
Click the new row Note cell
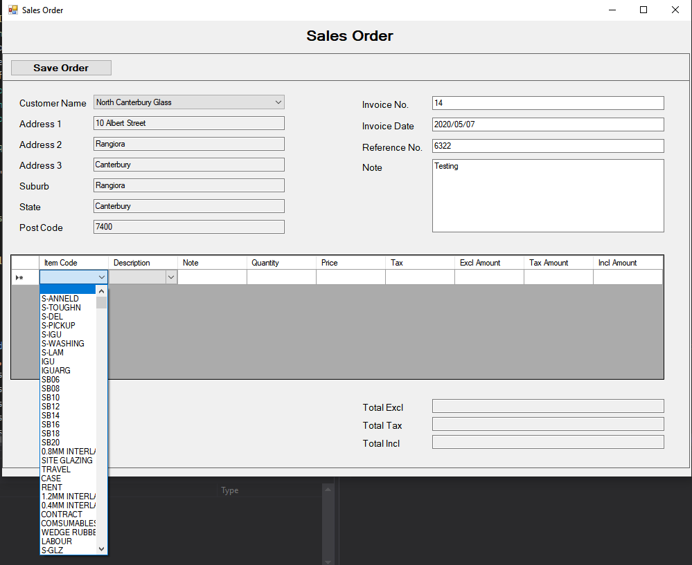(x=212, y=277)
